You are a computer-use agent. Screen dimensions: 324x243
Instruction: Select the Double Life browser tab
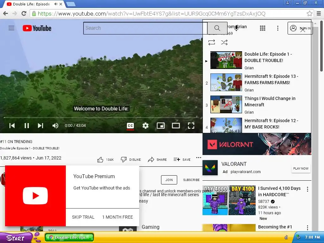tap(31, 4)
